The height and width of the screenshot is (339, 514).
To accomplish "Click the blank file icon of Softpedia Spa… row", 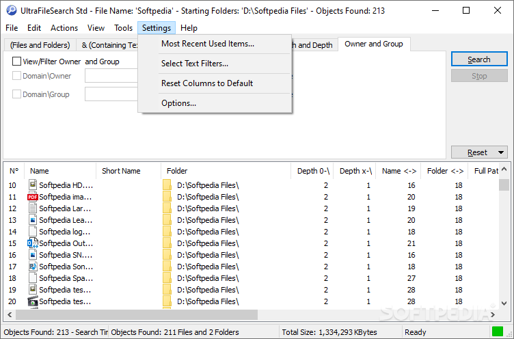I will pos(32,278).
